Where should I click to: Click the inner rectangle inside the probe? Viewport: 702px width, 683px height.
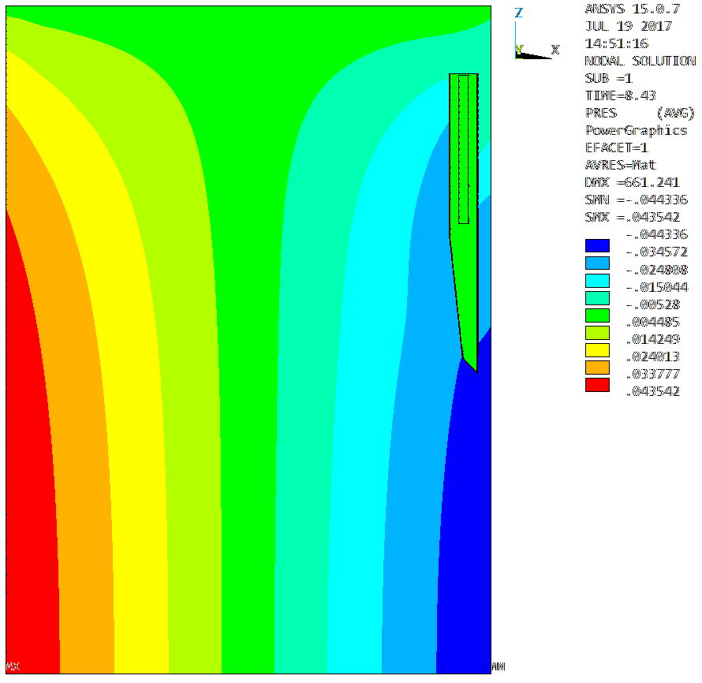coord(464,150)
